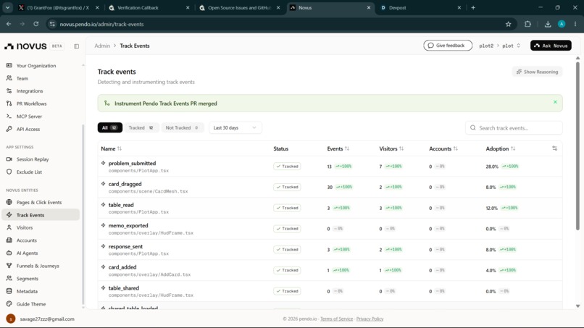
Task: Sort by Name column
Action: (111, 148)
